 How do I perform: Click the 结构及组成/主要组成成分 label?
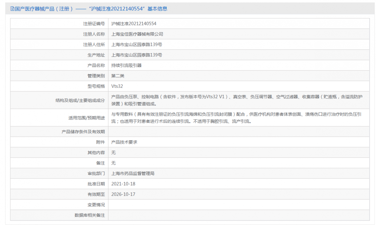tap(80, 100)
